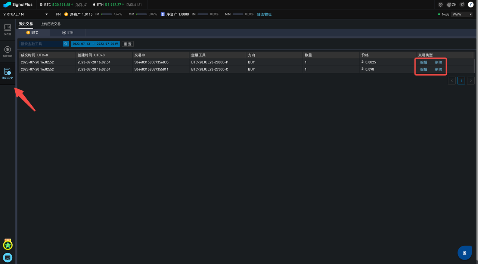Open the user avatar Y
Image resolution: width=478 pixels, height=264 pixels.
(x=471, y=5)
